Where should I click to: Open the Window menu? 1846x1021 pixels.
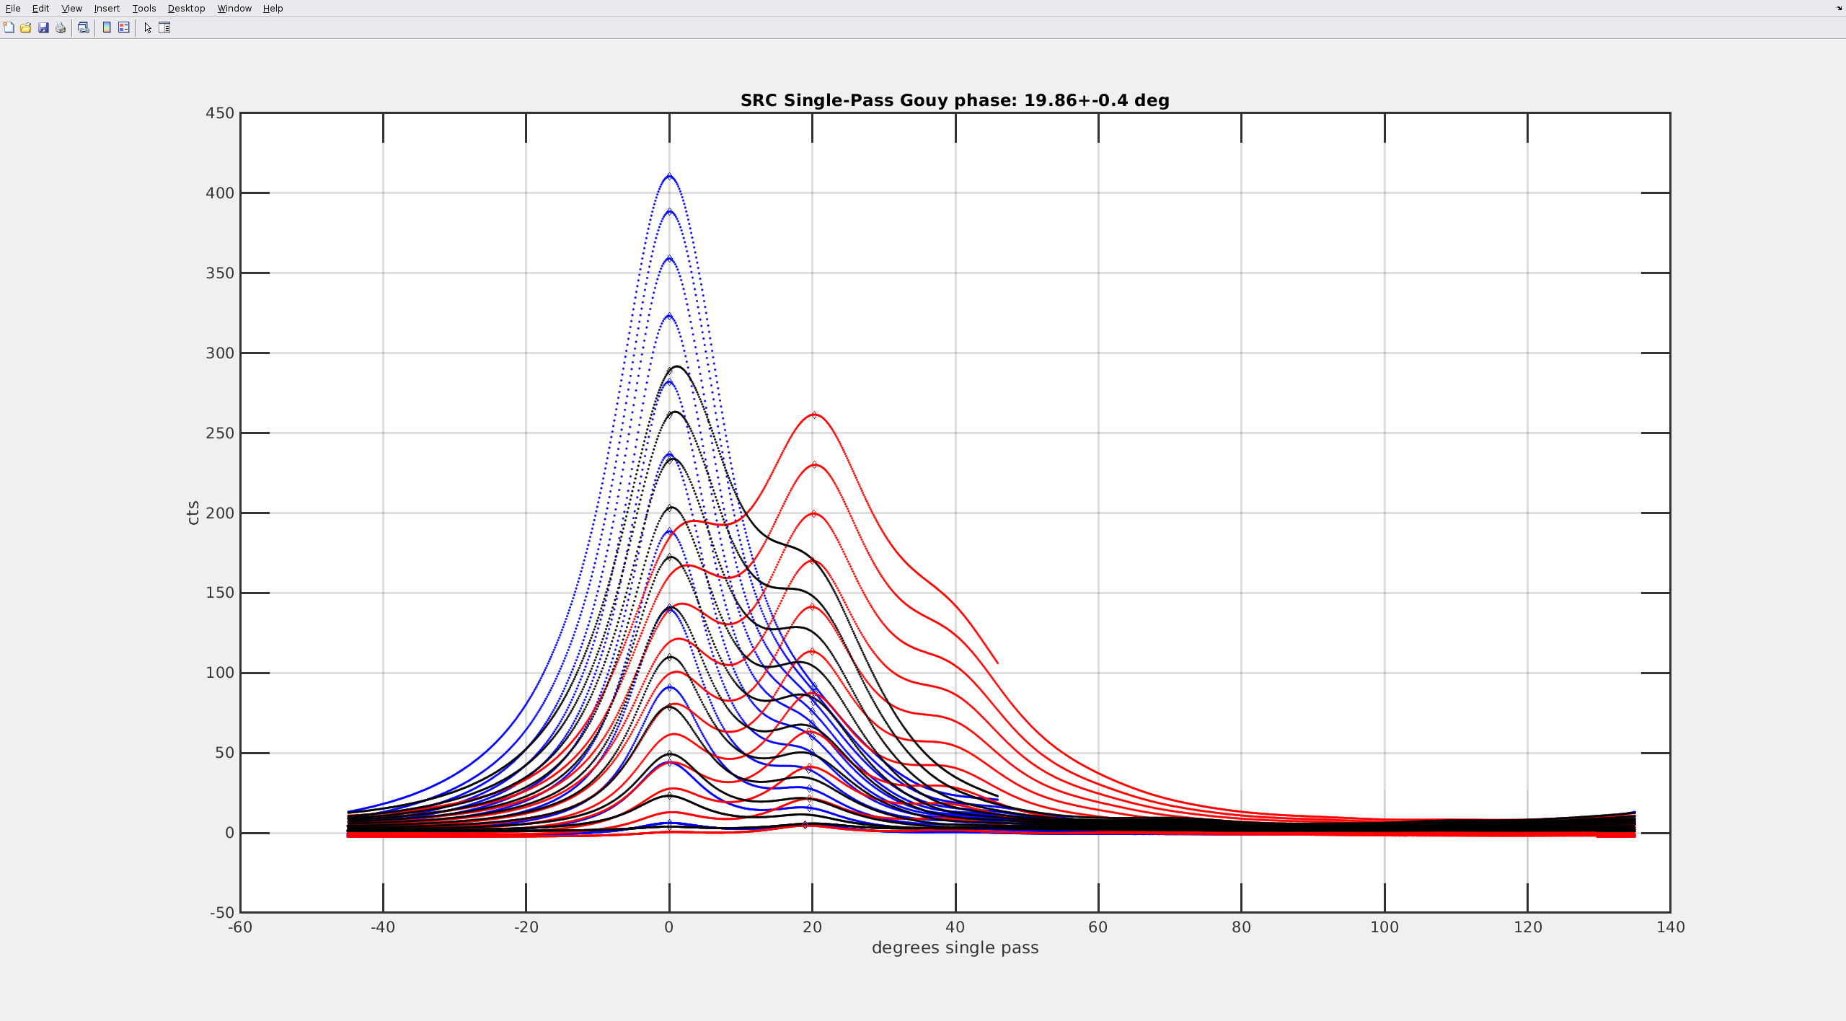tap(234, 9)
